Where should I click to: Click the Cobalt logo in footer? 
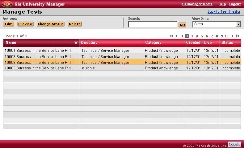(234, 145)
